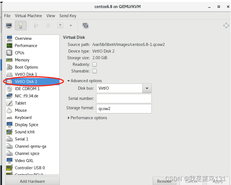Open the Send Key menu
This screenshot has width=231, height=185.
68,16
